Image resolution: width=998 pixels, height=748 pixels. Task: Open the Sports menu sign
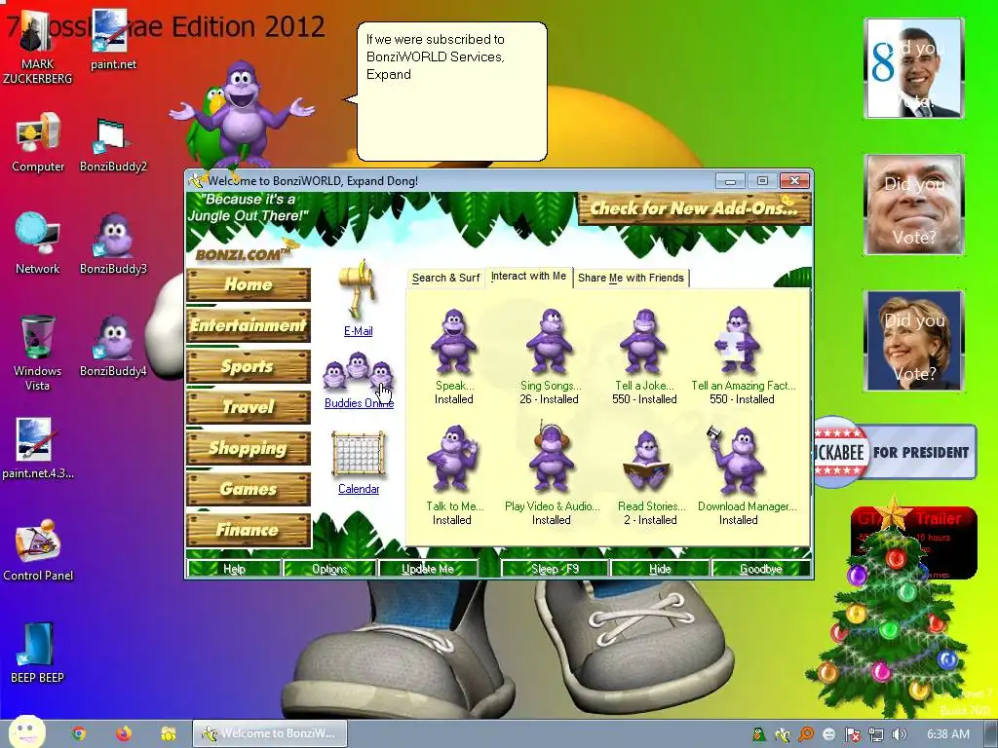point(249,366)
